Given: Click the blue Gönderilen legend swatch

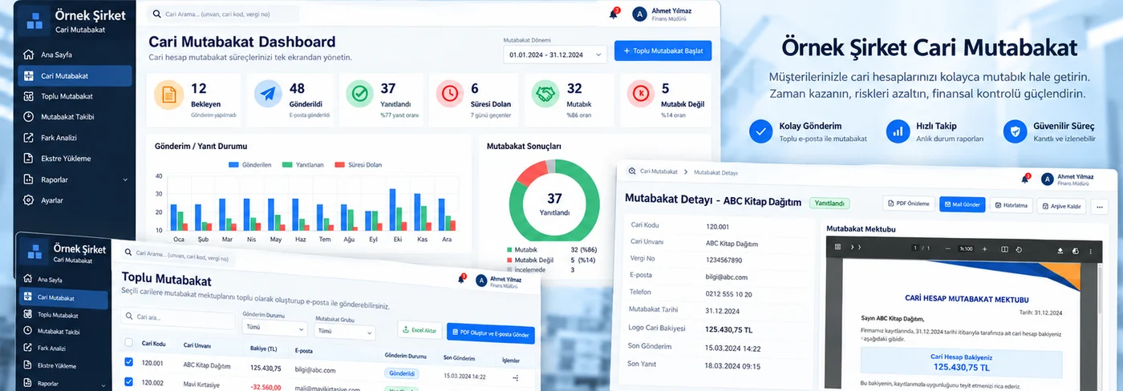Looking at the screenshot, I should 234,164.
